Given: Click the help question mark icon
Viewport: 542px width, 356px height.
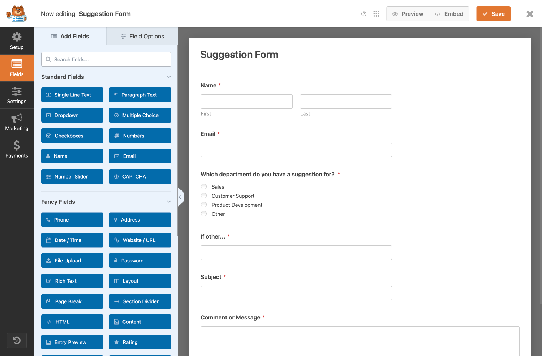Looking at the screenshot, I should [364, 14].
